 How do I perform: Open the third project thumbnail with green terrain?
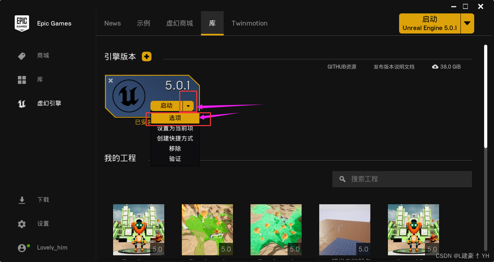coord(276,230)
